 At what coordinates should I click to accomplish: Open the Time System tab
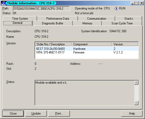[x=20, y=19]
